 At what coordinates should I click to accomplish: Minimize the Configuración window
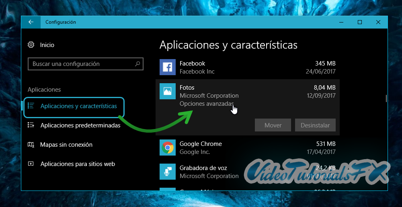pos(341,22)
